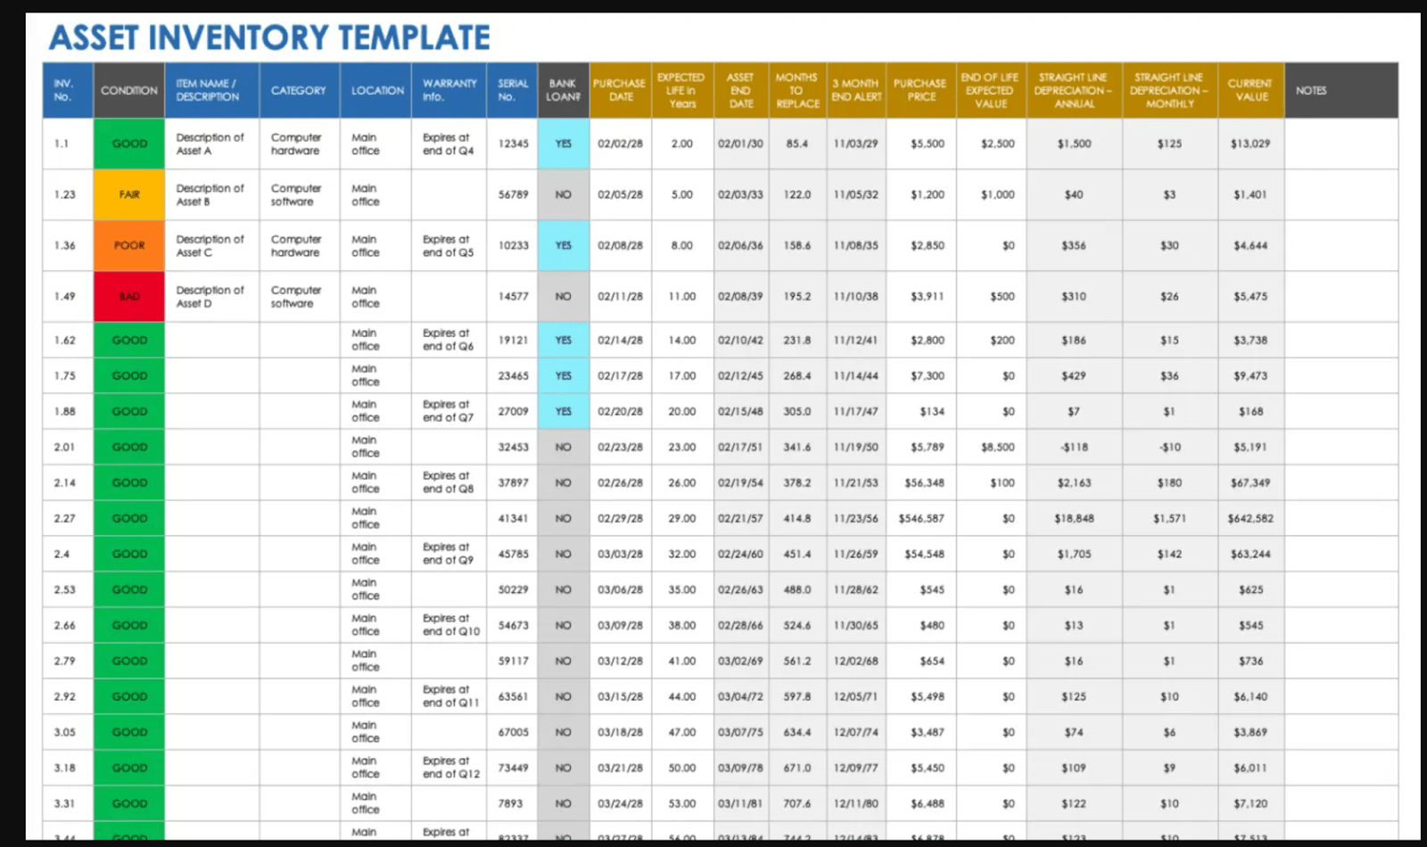The width and height of the screenshot is (1427, 847).
Task: Select the ITEM NAME / DESCRIPTION header
Action: click(212, 90)
